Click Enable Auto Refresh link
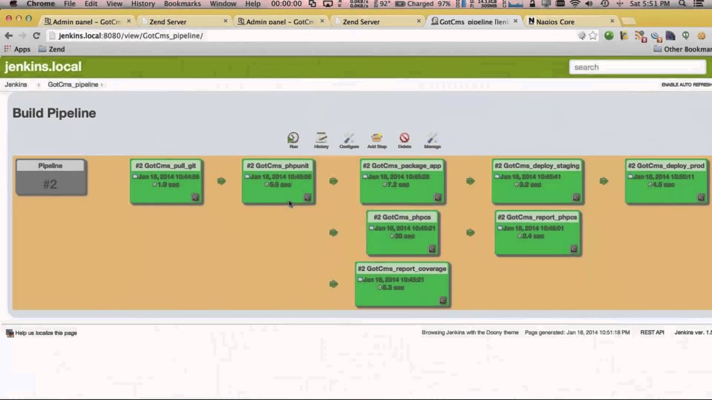Image resolution: width=712 pixels, height=400 pixels. pos(686,84)
